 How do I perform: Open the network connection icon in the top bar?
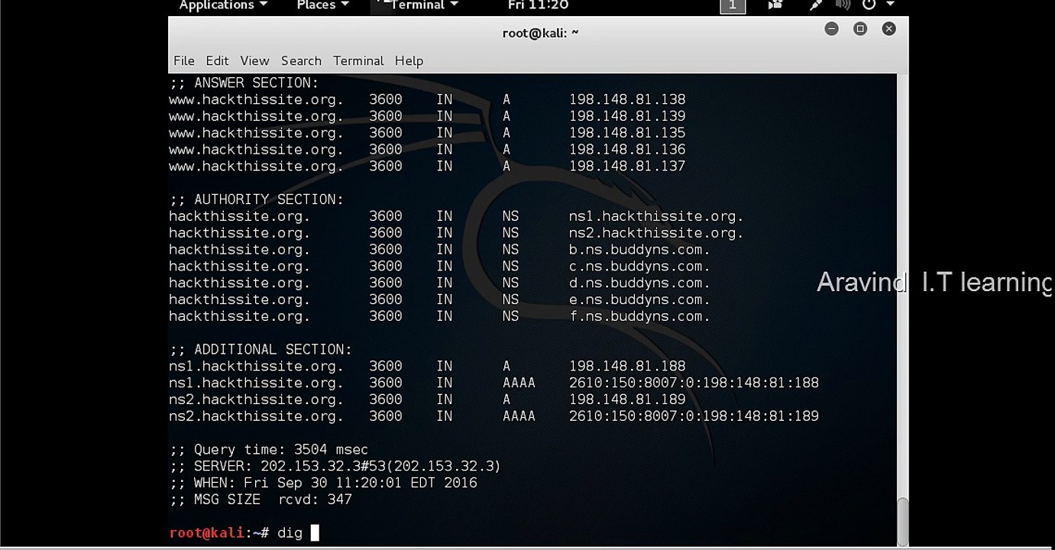click(816, 5)
